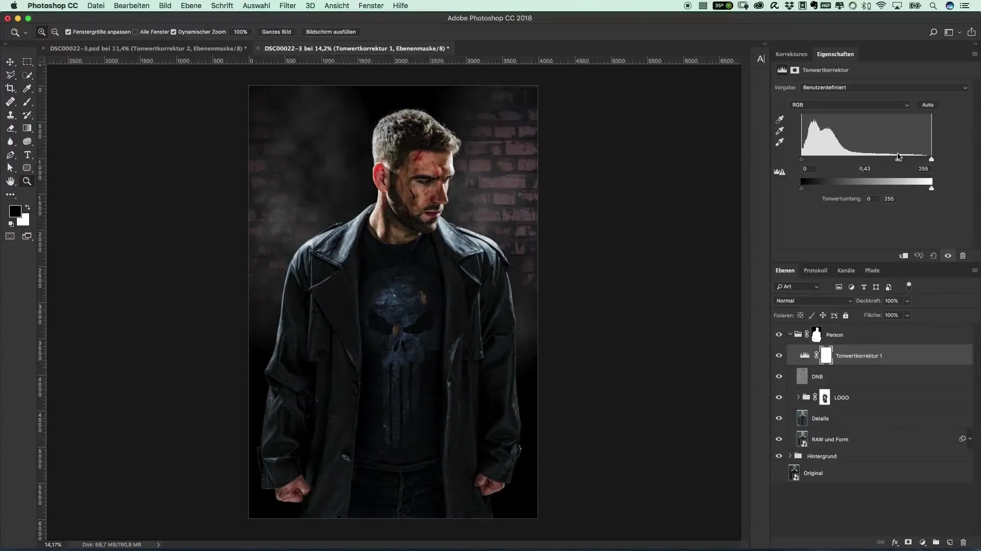The image size is (981, 551).
Task: Delete the adjustment layer via Properties trash
Action: coord(963,256)
